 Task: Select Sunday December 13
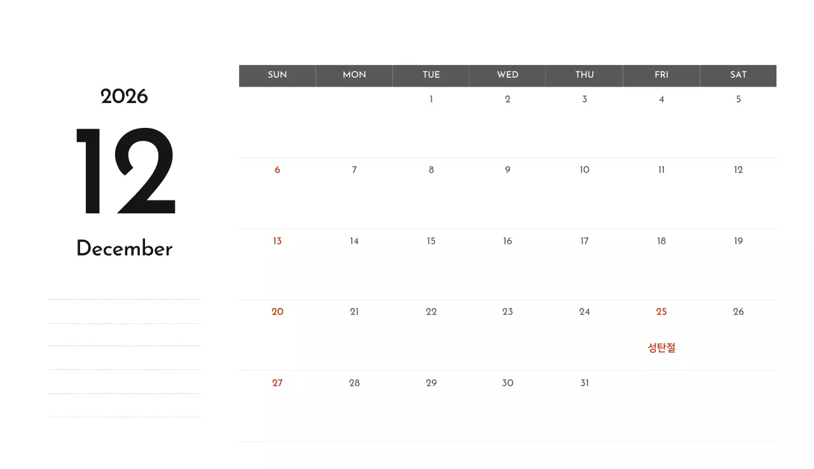[277, 241]
